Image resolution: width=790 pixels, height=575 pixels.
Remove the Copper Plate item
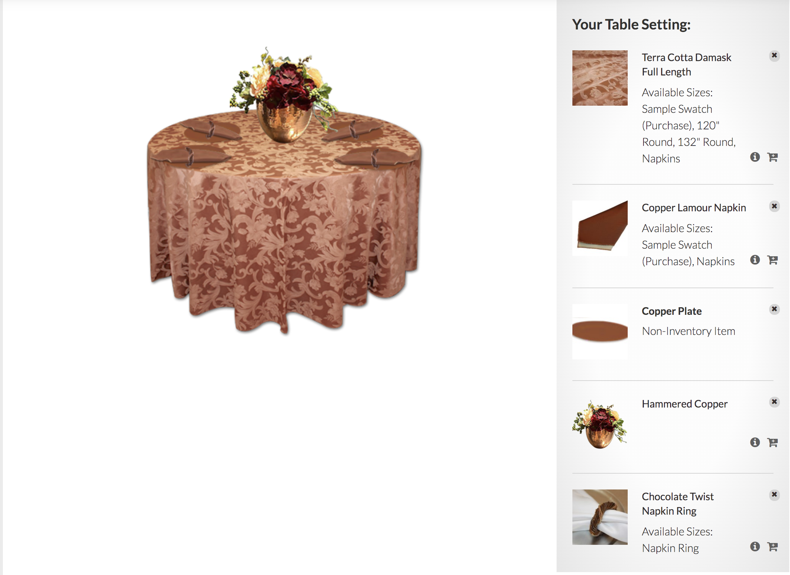pyautogui.click(x=774, y=309)
